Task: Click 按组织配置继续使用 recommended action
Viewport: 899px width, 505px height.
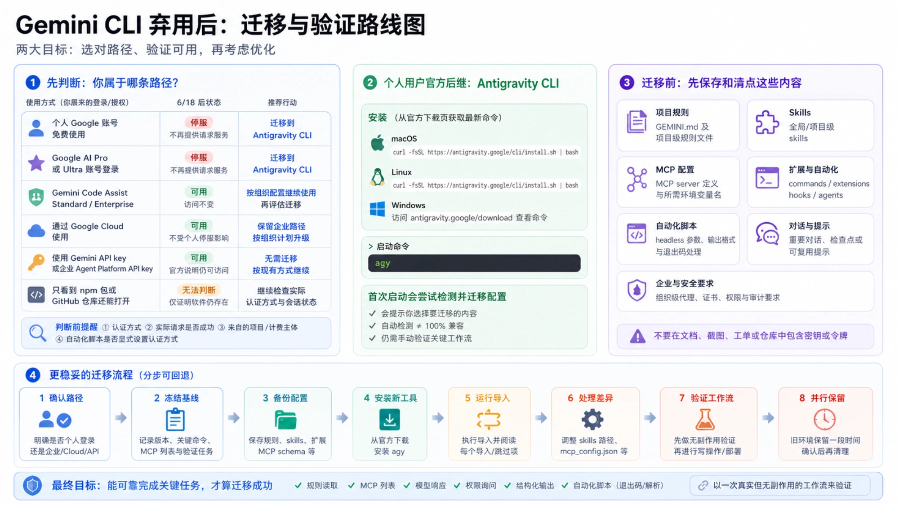Action: point(281,193)
